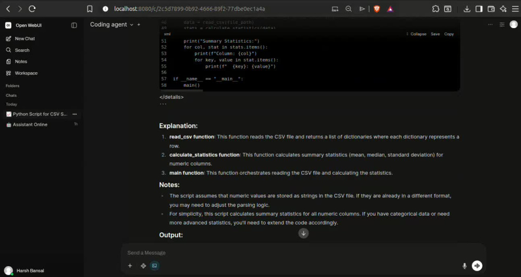Add another model with the plus icon

click(x=139, y=24)
